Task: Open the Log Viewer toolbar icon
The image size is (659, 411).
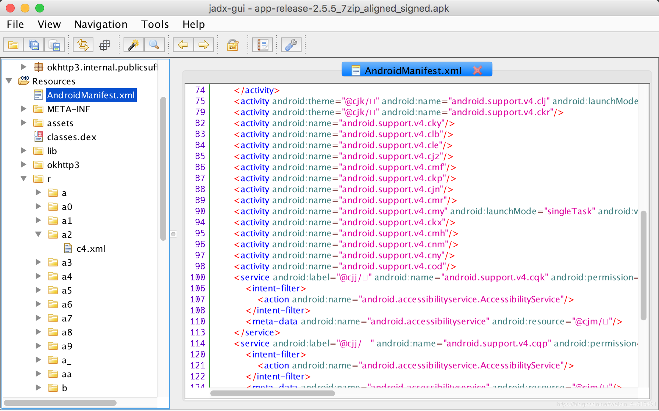Action: point(263,45)
